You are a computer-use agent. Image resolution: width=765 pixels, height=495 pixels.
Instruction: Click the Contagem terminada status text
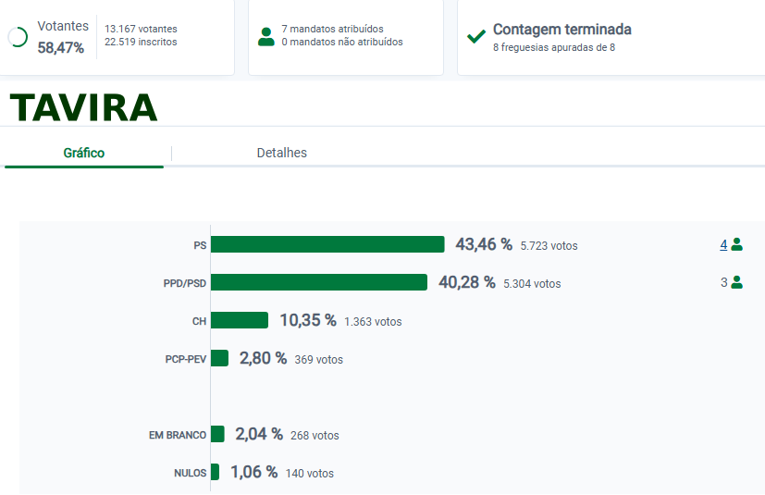(561, 30)
